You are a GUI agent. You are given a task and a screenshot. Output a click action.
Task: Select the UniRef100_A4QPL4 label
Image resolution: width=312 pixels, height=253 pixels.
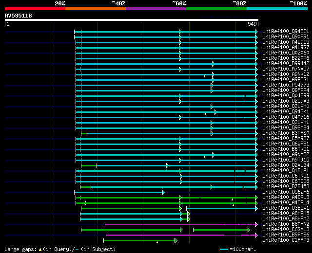(286, 203)
